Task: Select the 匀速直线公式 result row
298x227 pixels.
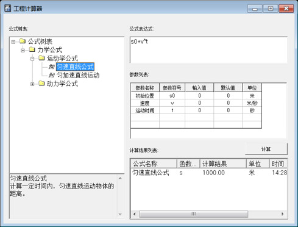Action: (209, 173)
